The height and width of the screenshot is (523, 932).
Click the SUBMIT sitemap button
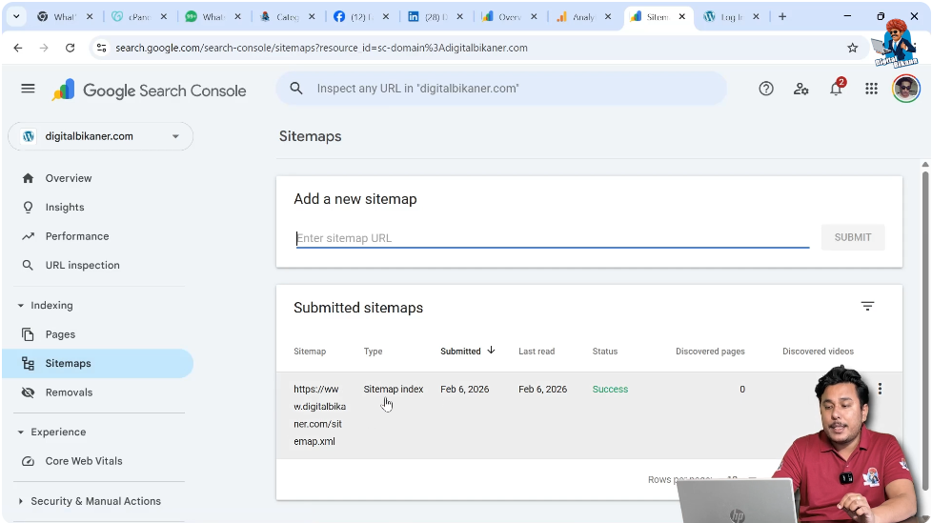[853, 237]
